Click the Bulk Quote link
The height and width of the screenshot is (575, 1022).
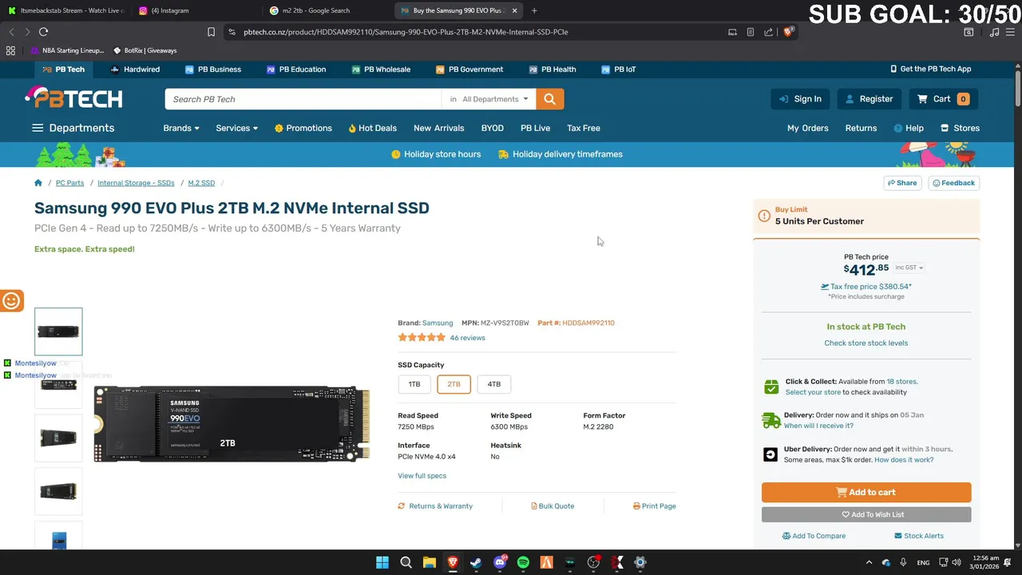click(x=553, y=506)
